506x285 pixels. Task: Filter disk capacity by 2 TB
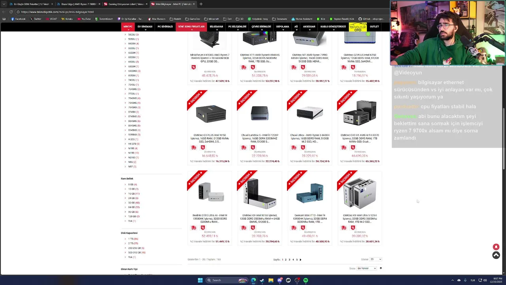point(133,243)
